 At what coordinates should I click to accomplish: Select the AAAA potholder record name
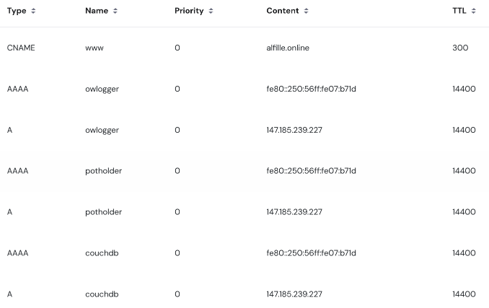(103, 171)
